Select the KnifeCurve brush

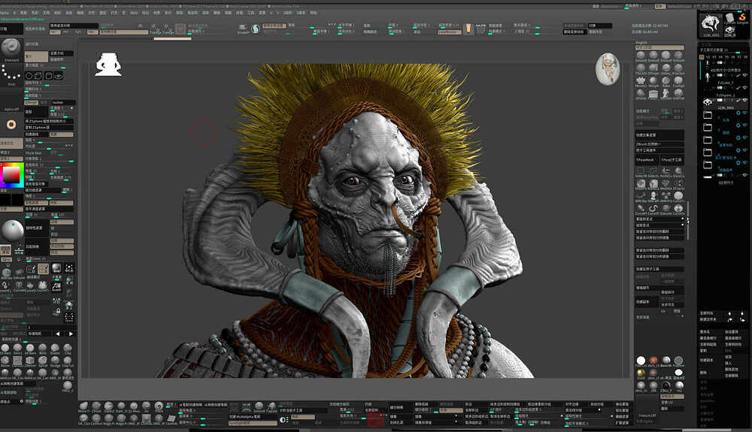pyautogui.click(x=666, y=171)
